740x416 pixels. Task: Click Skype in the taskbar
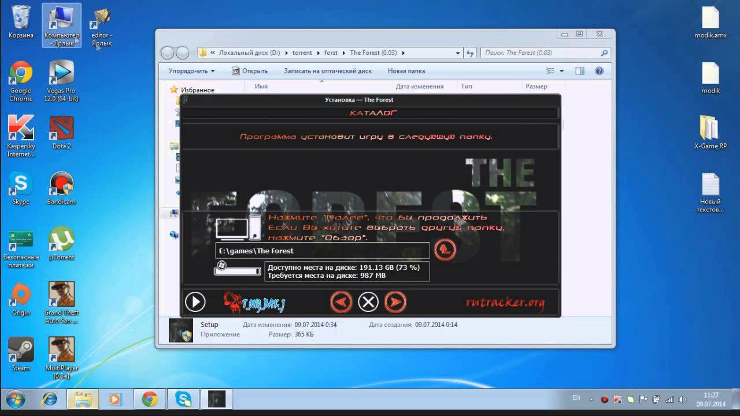[184, 399]
